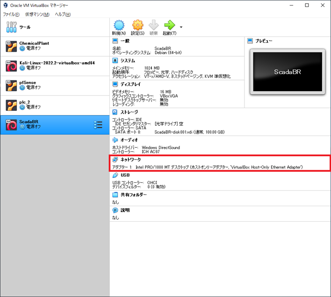The image size is (331, 297).
Task: Click the USB section icon
Action: [115, 175]
